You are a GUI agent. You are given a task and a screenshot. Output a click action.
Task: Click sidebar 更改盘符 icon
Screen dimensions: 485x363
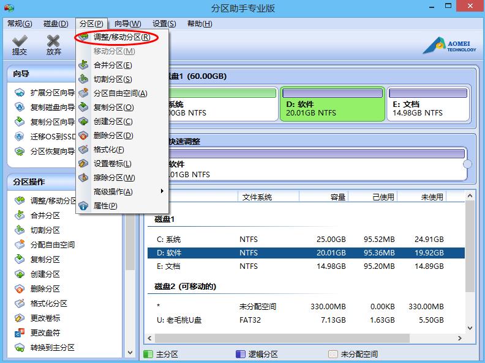[x=20, y=332]
